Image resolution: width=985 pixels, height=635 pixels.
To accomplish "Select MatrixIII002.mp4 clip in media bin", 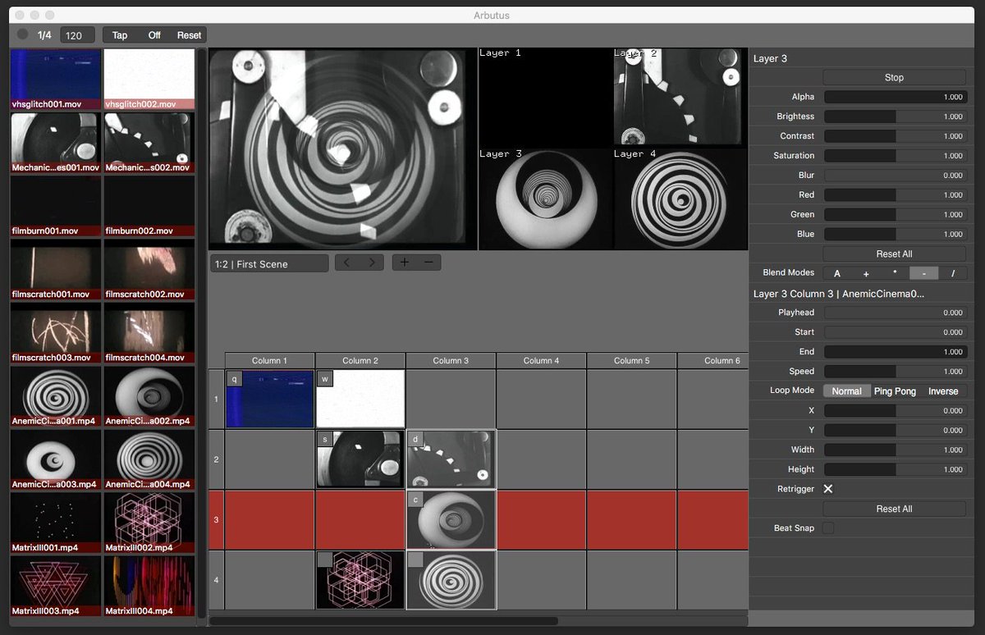I will (149, 523).
